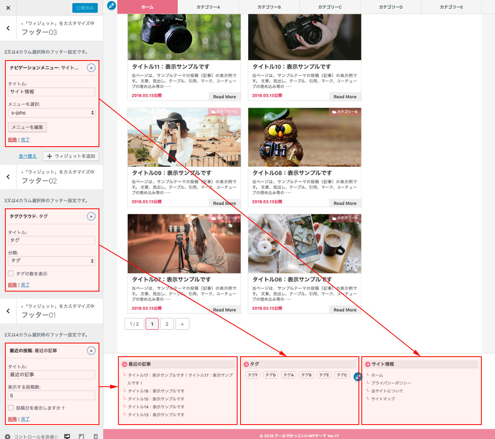
Task: Select the ホーム navigation tab
Action: [x=147, y=7]
